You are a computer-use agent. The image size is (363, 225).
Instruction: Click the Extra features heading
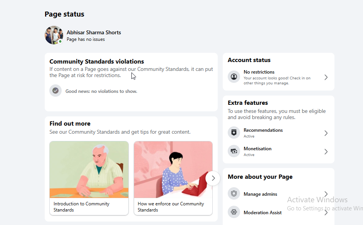click(248, 103)
